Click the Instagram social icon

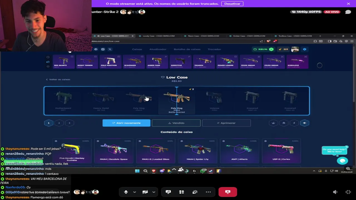[x=103, y=49]
